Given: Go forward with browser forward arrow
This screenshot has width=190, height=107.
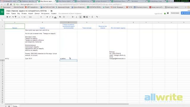Looking at the screenshot, I should click(x=5, y=4).
